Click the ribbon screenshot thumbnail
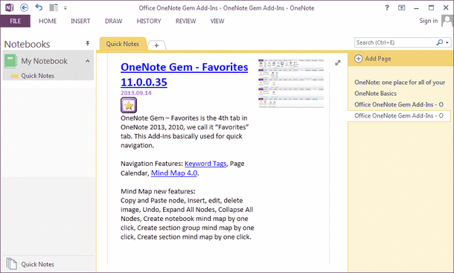The height and width of the screenshot is (273, 454). (291, 83)
